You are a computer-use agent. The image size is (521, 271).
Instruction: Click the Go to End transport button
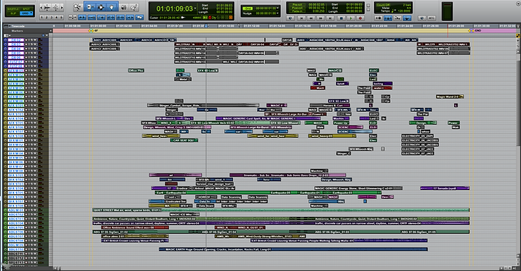point(330,18)
